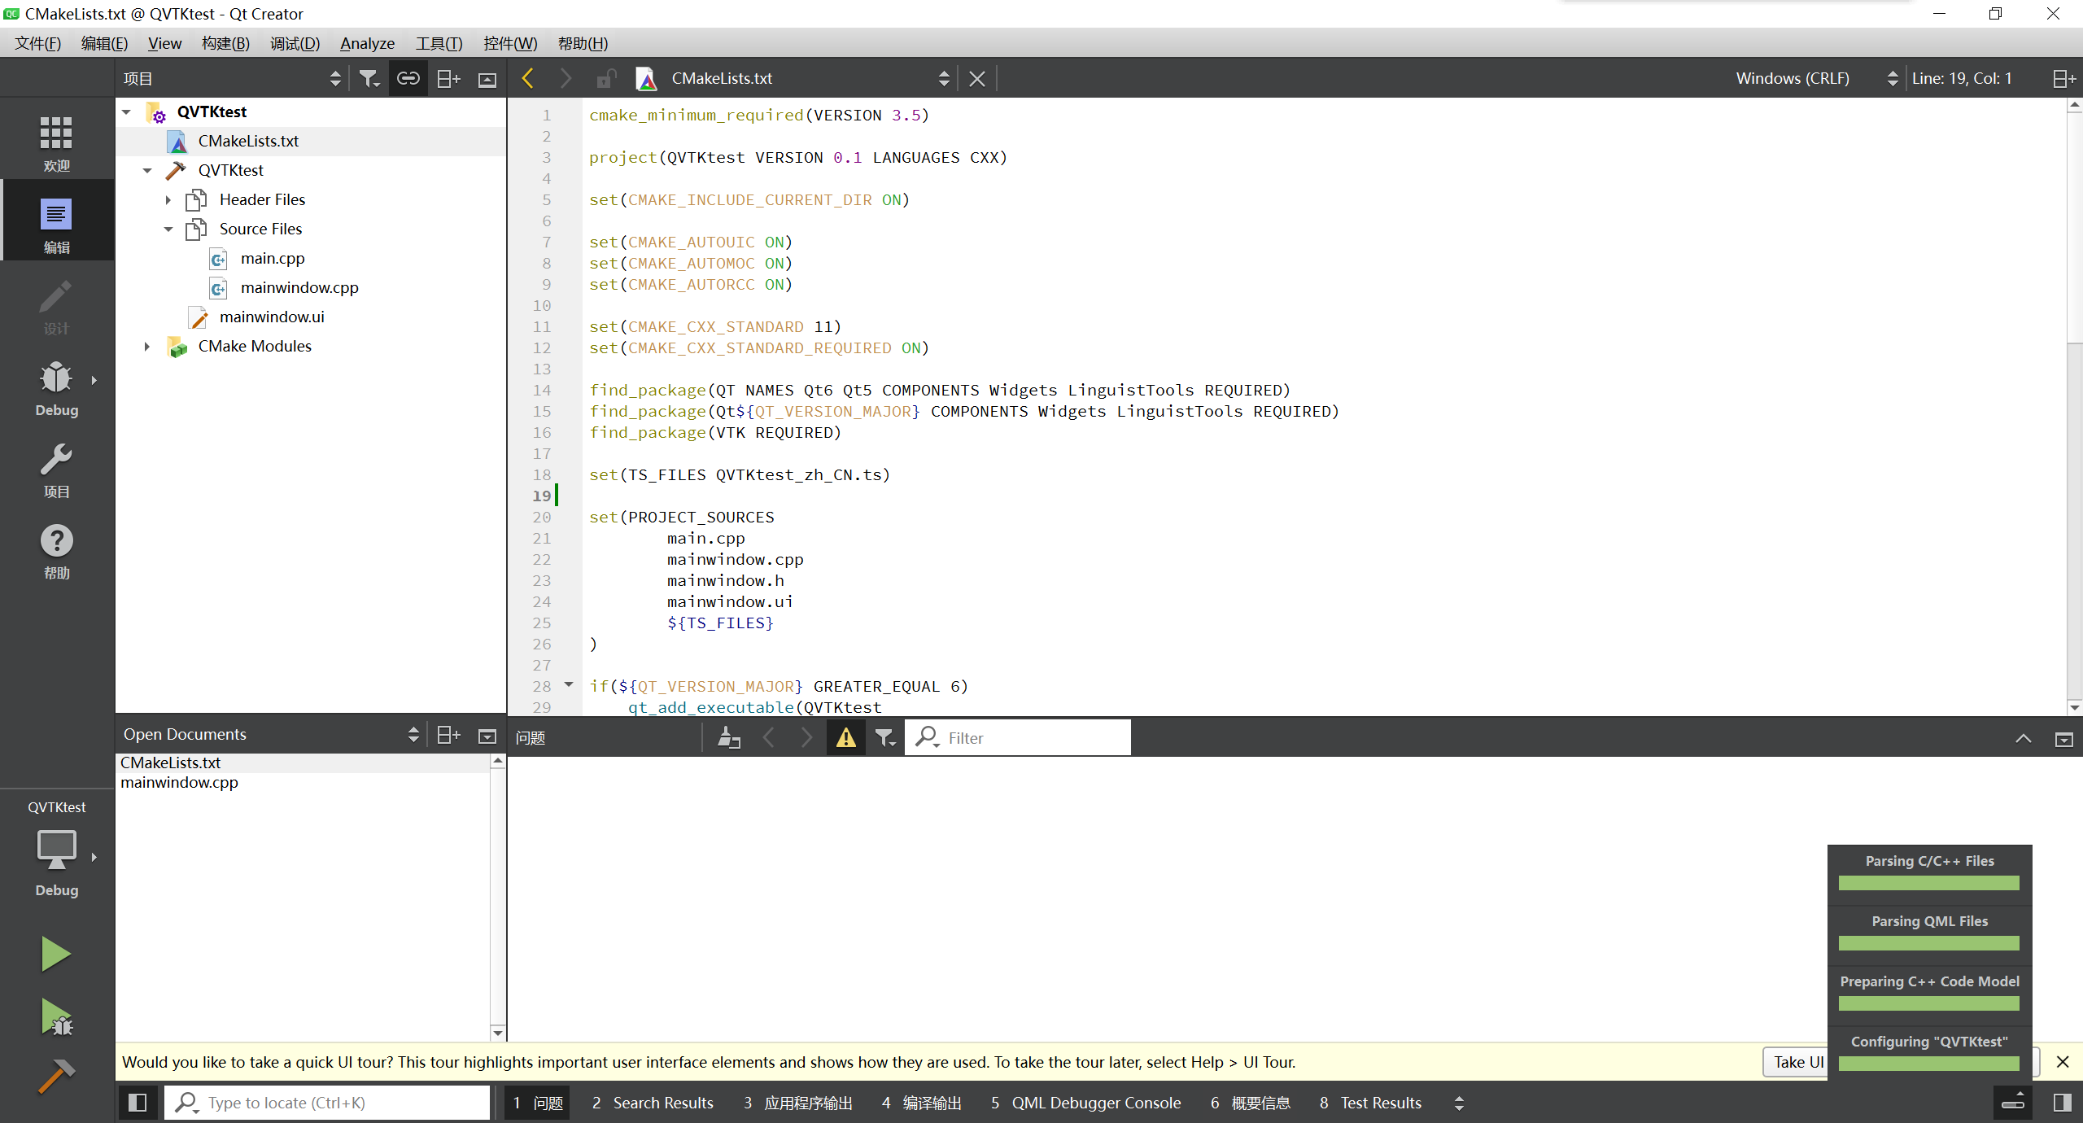Select the Welcome mode icon in sidebar
Image resolution: width=2083 pixels, height=1123 pixels.
coord(55,138)
